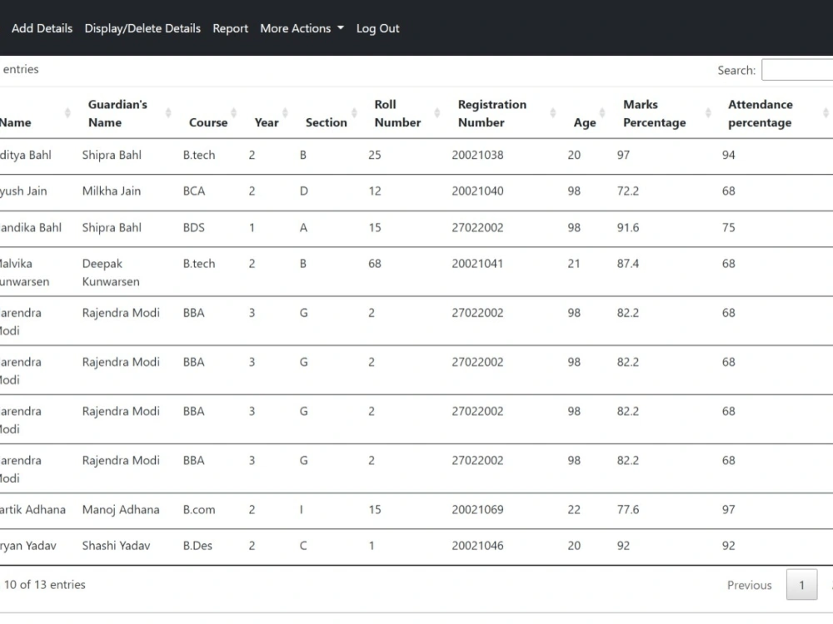Open Display/Delete Details from the navbar

142,27
